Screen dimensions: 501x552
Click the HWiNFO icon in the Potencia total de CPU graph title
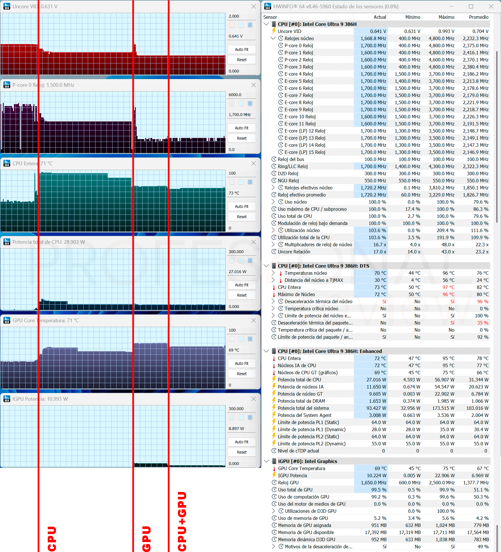(7, 242)
